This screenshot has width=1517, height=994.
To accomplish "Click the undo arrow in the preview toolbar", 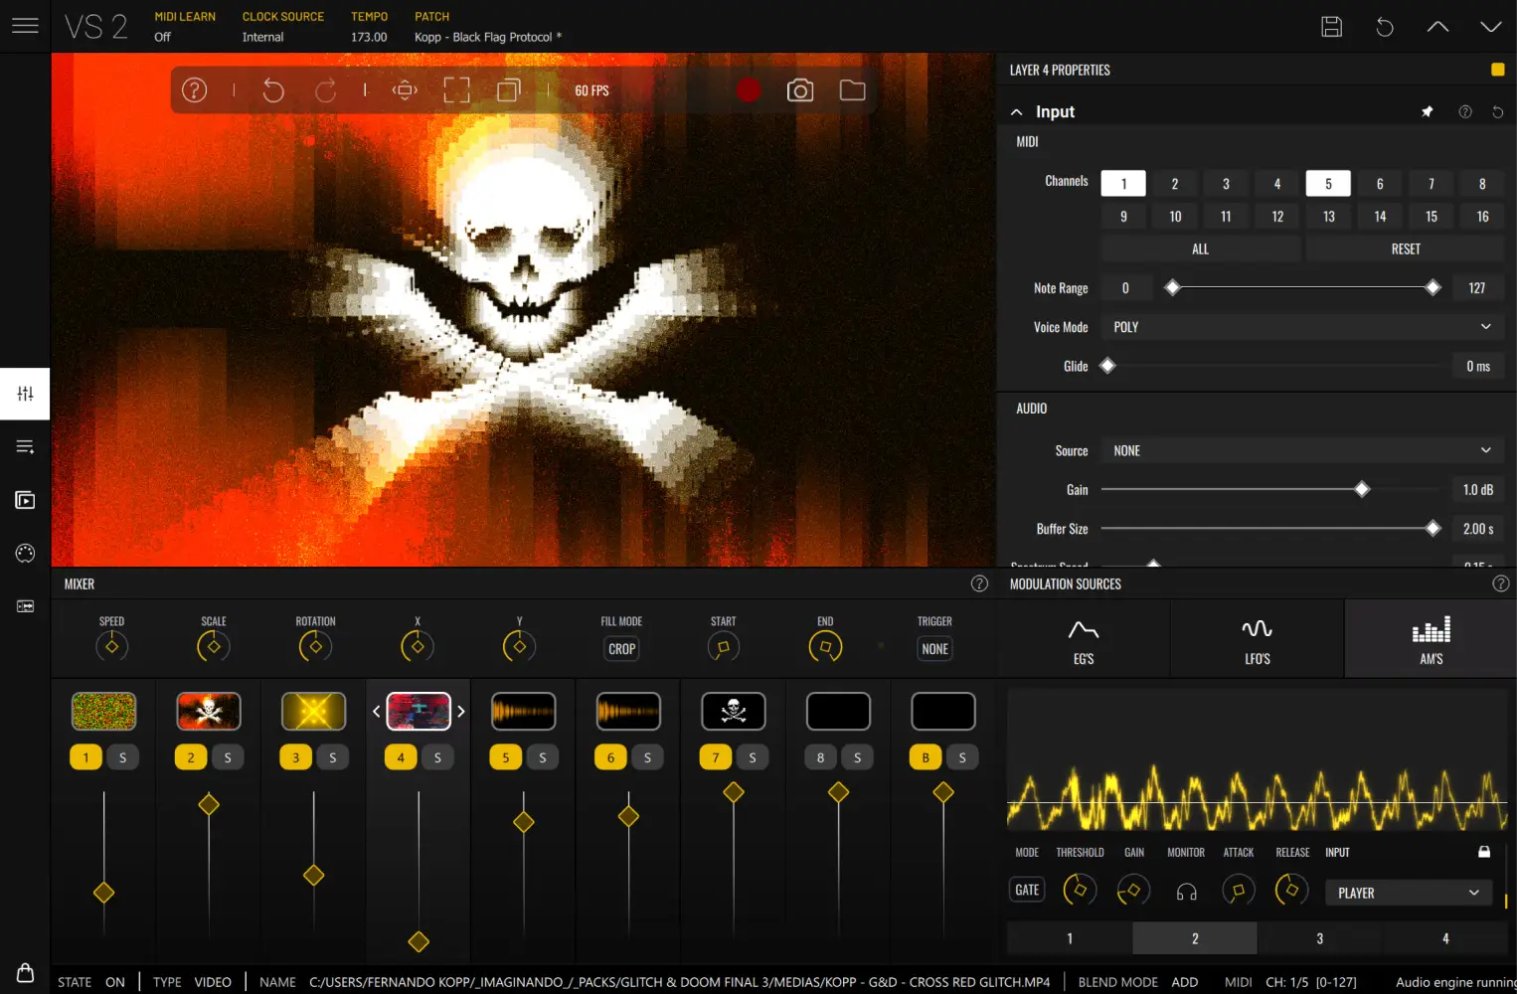I will [x=273, y=89].
